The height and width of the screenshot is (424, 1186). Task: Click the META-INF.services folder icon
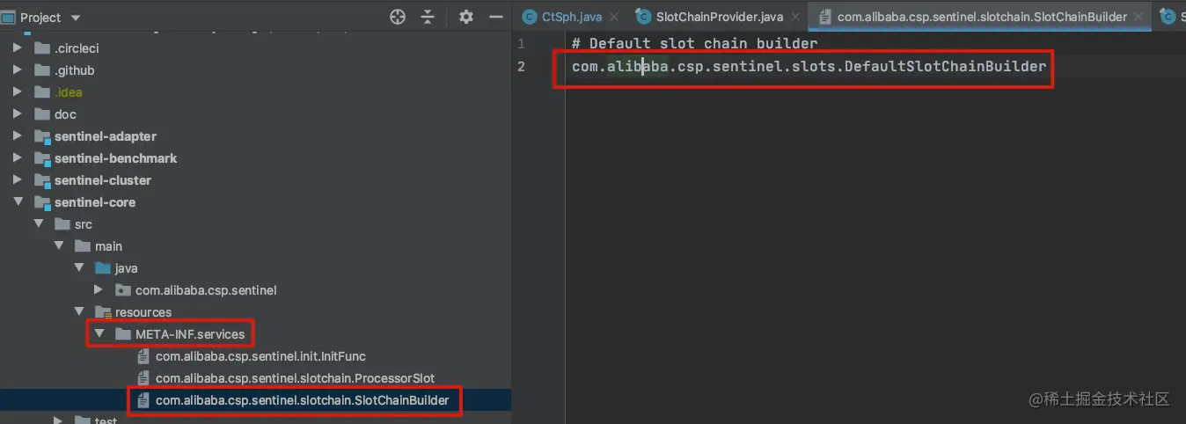123,334
